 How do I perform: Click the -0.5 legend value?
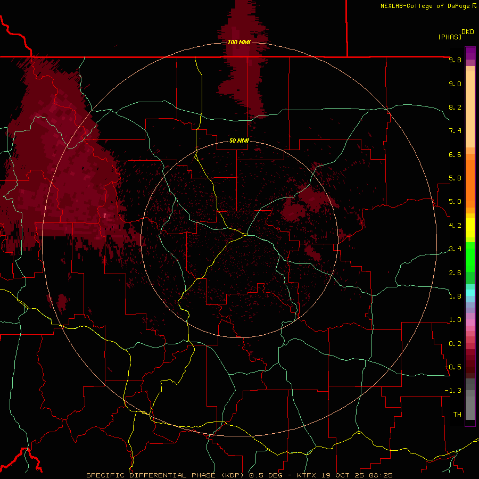point(453,367)
